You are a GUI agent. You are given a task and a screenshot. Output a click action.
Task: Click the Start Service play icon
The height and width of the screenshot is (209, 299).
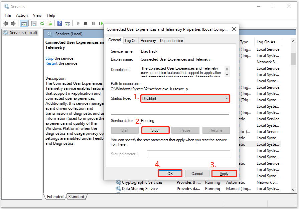point(78,23)
